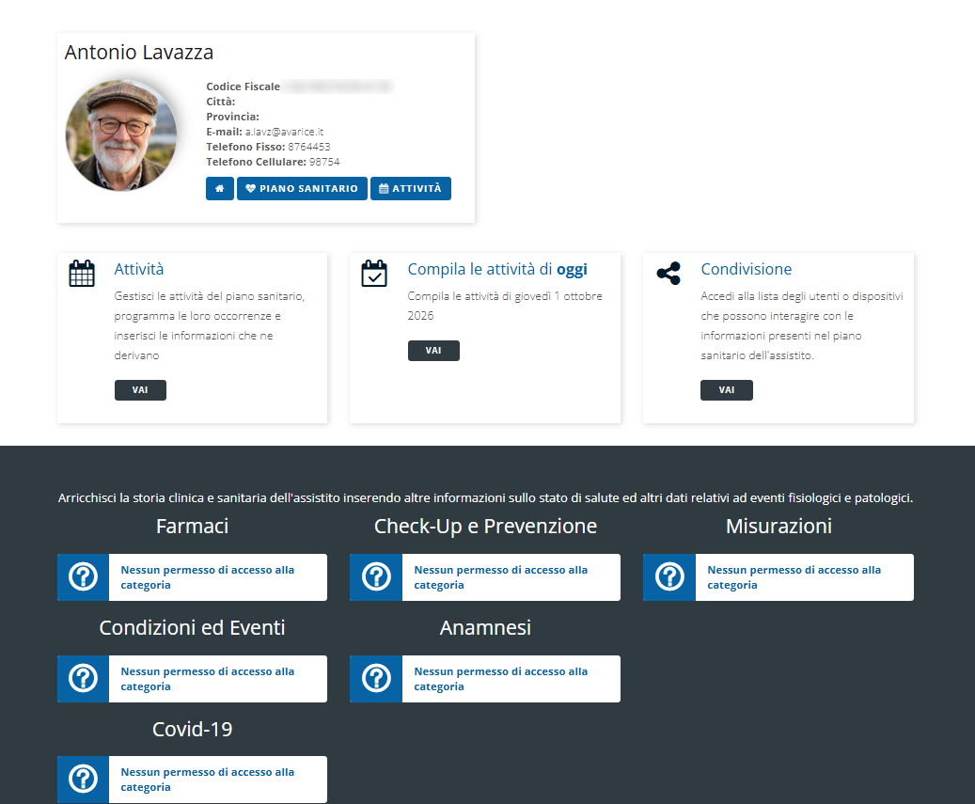Image resolution: width=975 pixels, height=804 pixels.
Task: Click the home icon button
Action: 219,188
